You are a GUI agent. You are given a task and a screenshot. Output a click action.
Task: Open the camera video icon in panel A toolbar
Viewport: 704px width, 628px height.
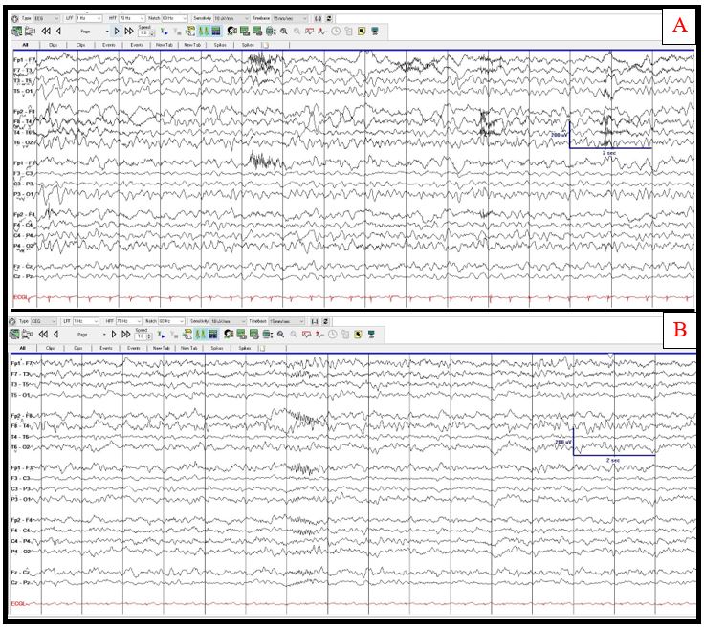tap(30, 32)
